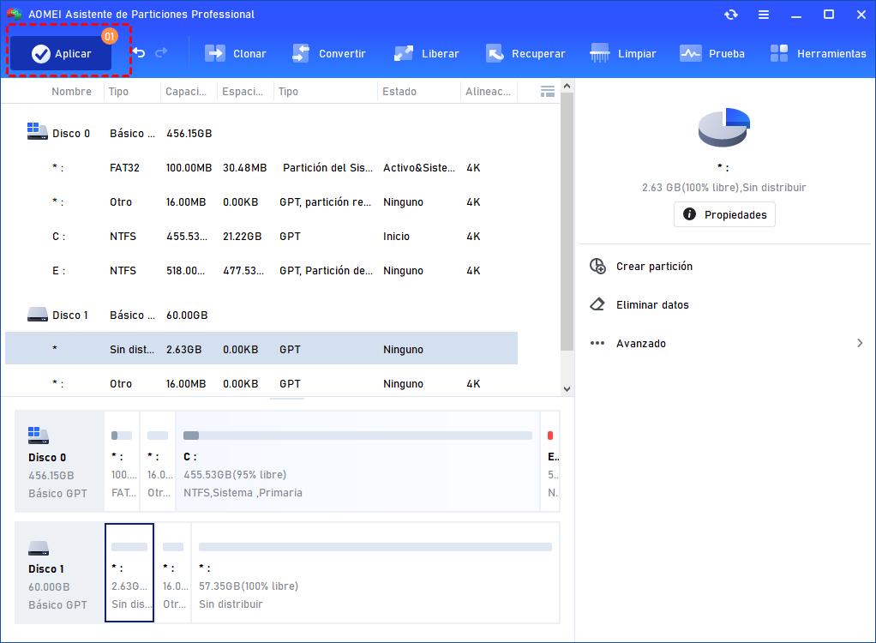Expand the Avanzado options chevron

[x=860, y=343]
